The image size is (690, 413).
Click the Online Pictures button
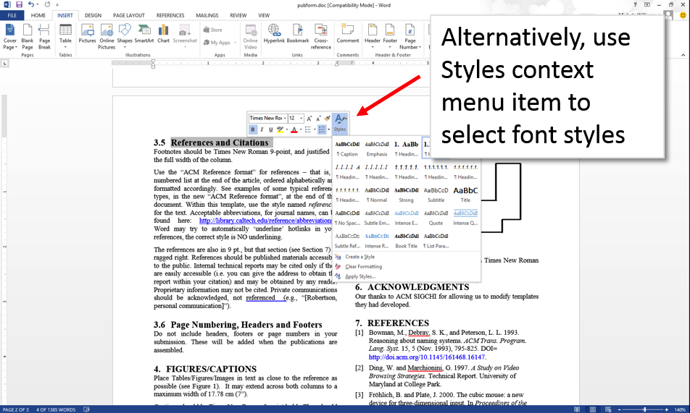pyautogui.click(x=107, y=37)
